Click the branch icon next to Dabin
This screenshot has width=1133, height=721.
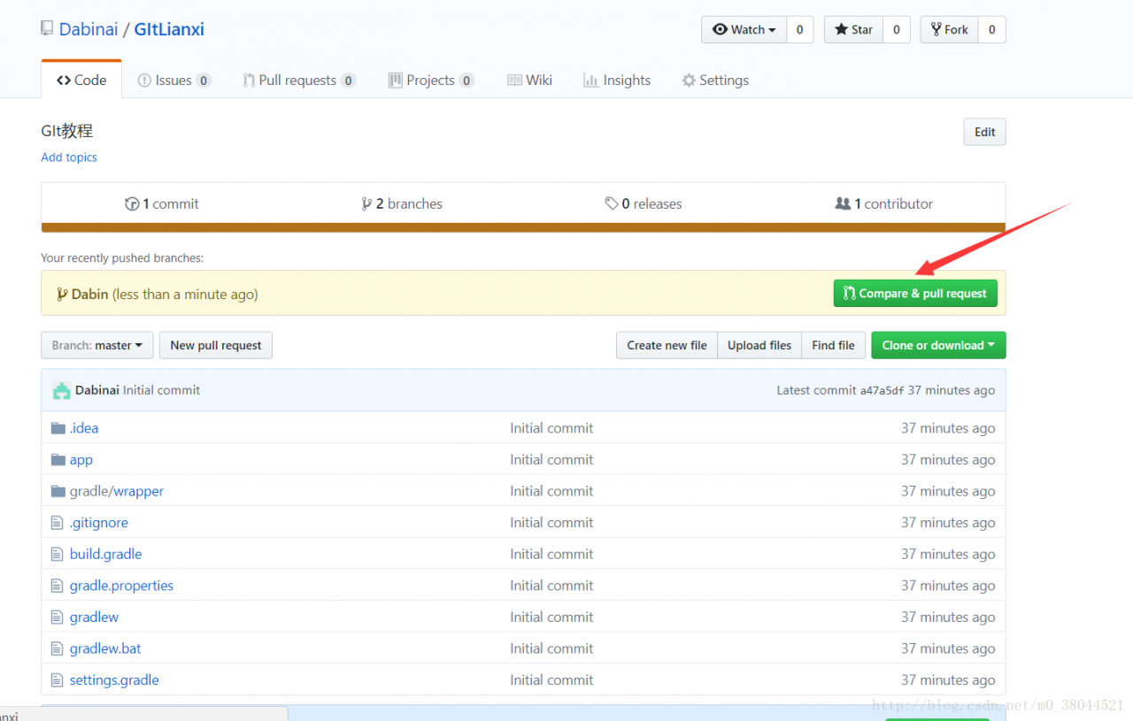click(x=62, y=294)
